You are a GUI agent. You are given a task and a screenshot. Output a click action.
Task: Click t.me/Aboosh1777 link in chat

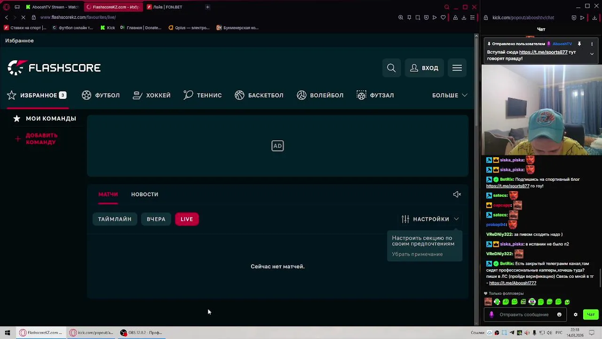pos(513,283)
